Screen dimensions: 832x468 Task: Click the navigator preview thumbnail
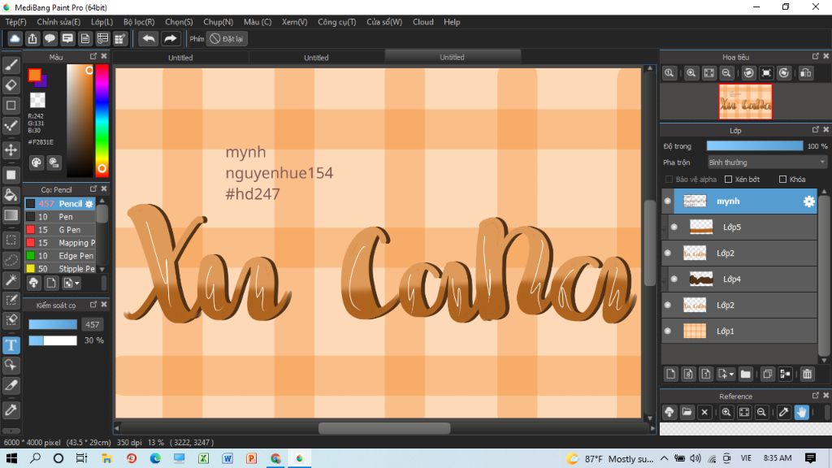point(745,102)
